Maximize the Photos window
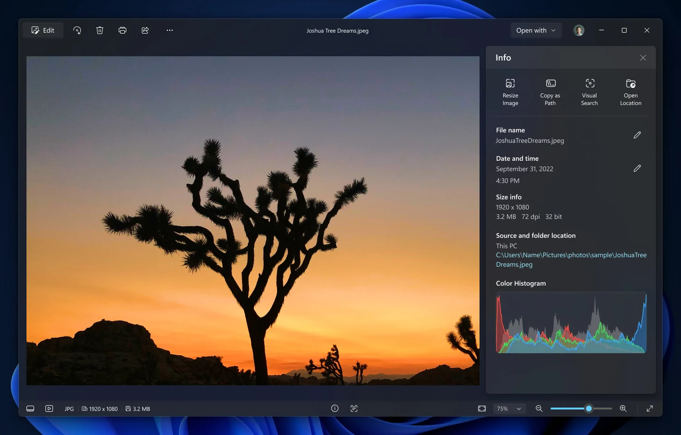Viewport: 681px width, 435px height. click(x=624, y=30)
